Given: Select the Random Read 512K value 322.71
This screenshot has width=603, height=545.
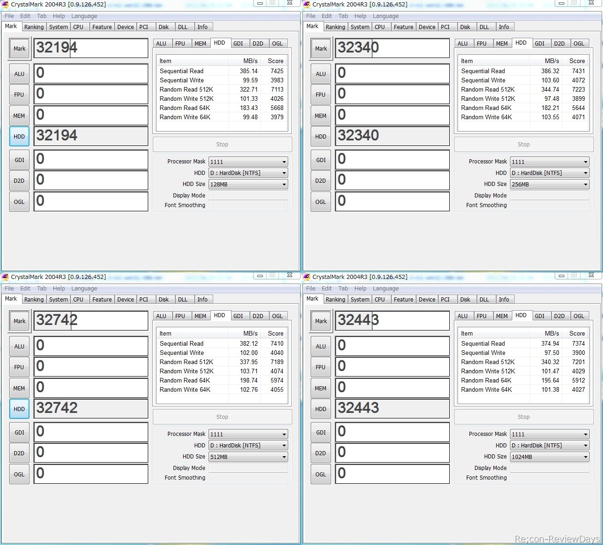Looking at the screenshot, I should click(x=249, y=90).
